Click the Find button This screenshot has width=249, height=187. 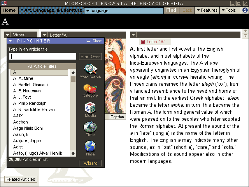click(171, 10)
